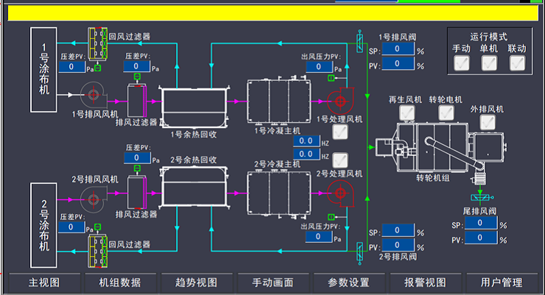Click the No. 2 condenser main unit
Viewport: 545px width, 295px height.
(x=278, y=192)
